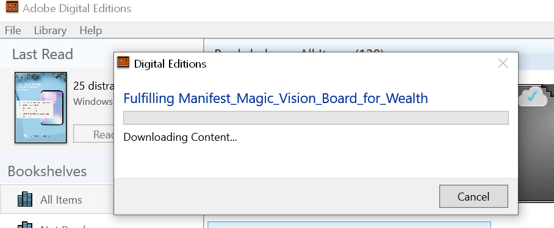Screen dimensions: 554x228
Task: Open the last read book cover thumbnail
Action: (41, 108)
